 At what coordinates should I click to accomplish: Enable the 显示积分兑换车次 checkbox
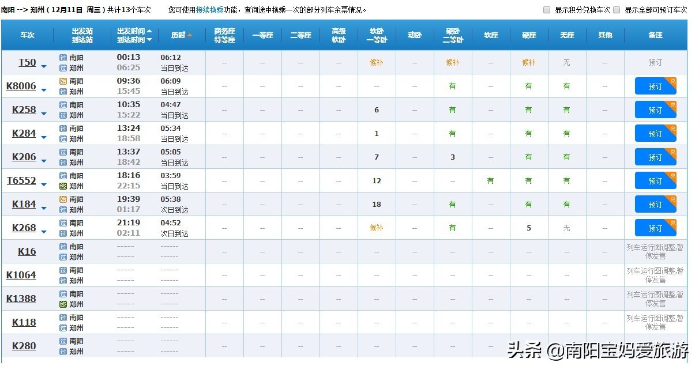tap(547, 10)
